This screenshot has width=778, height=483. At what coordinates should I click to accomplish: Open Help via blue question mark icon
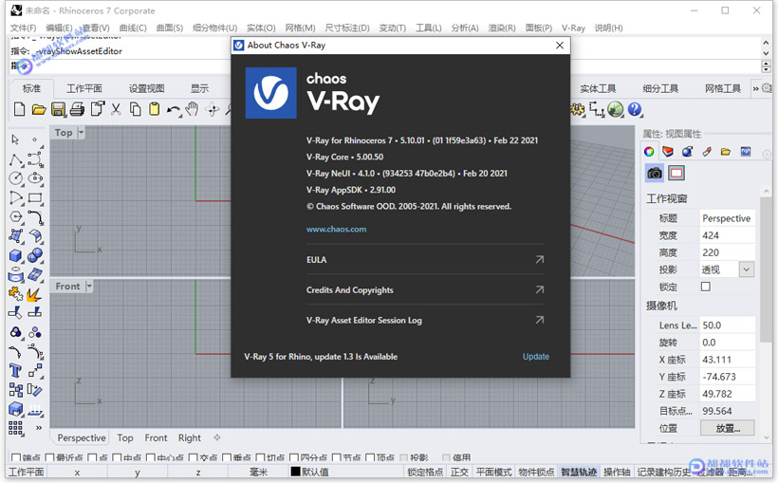tap(635, 109)
